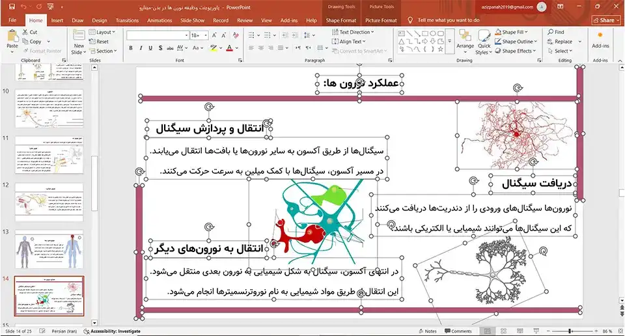The height and width of the screenshot is (336, 625).
Task: Open spell check icon in status bar
Action: click(x=43, y=331)
